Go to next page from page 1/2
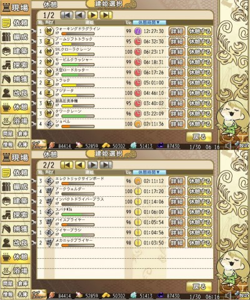 pos(93,15)
